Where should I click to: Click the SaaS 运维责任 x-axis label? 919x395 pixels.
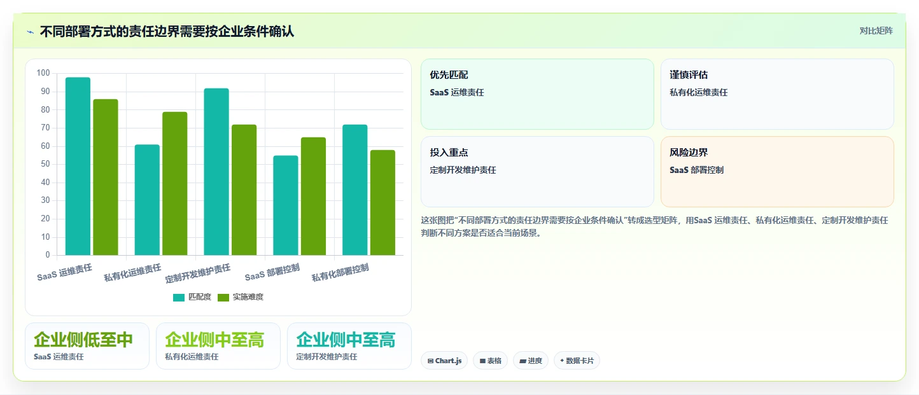point(64,272)
